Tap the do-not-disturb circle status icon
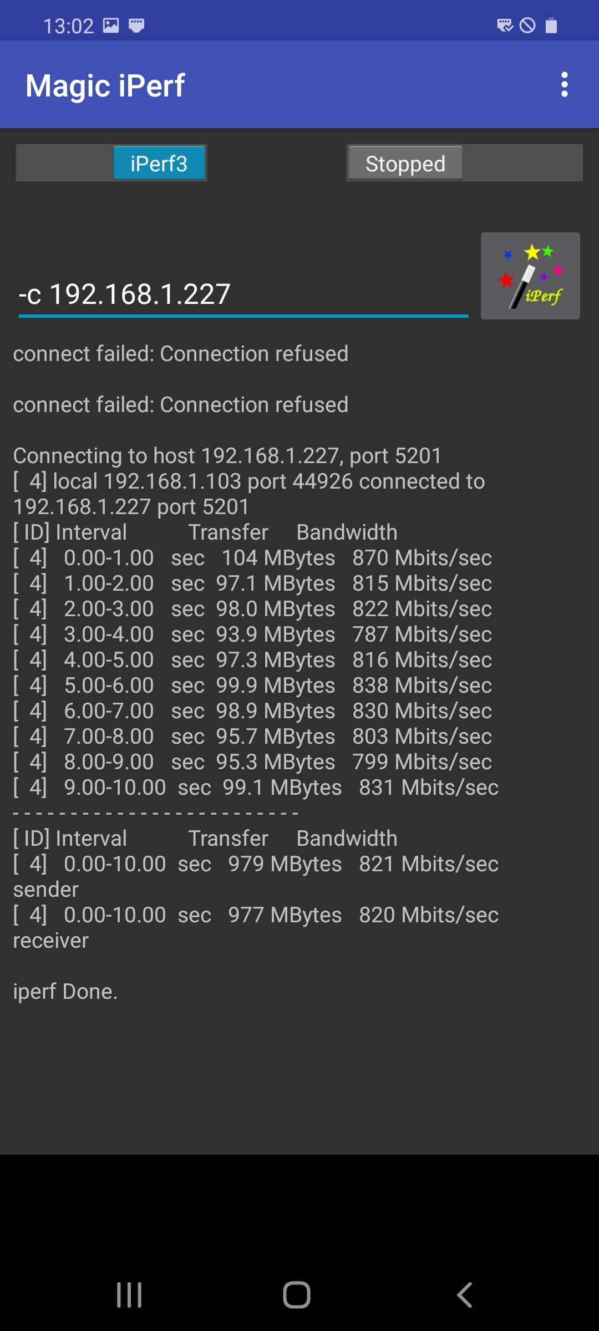This screenshot has width=599, height=1331. pyautogui.click(x=527, y=26)
